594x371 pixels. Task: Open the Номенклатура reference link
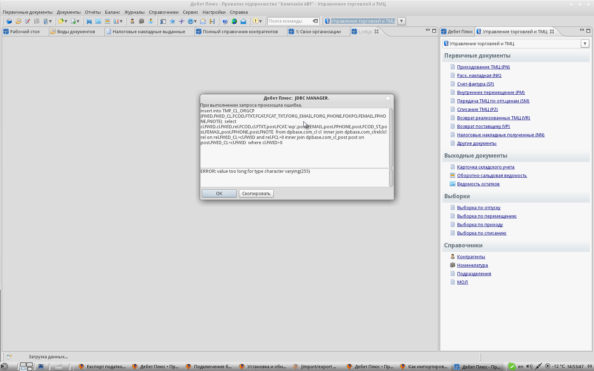pos(472,265)
